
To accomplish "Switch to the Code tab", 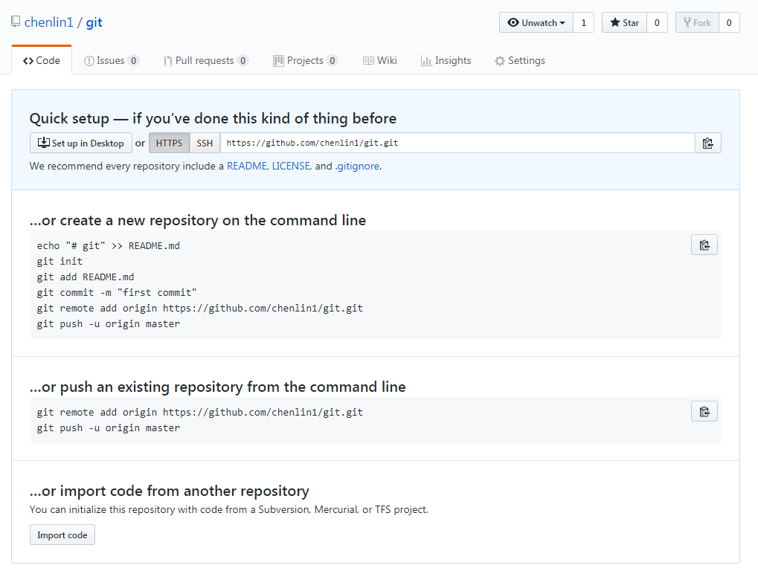I will [x=42, y=60].
